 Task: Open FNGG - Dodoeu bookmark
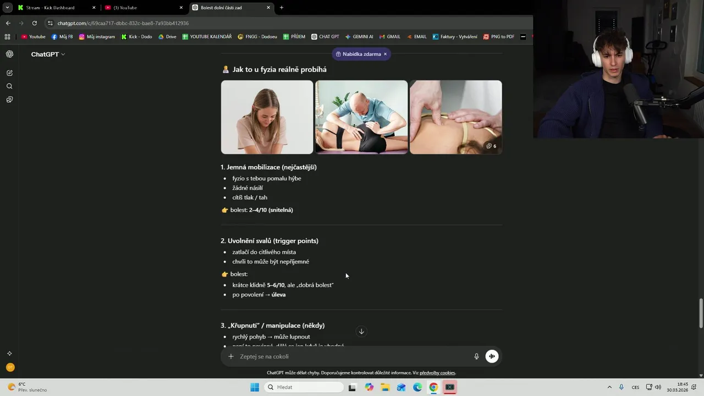tap(257, 37)
